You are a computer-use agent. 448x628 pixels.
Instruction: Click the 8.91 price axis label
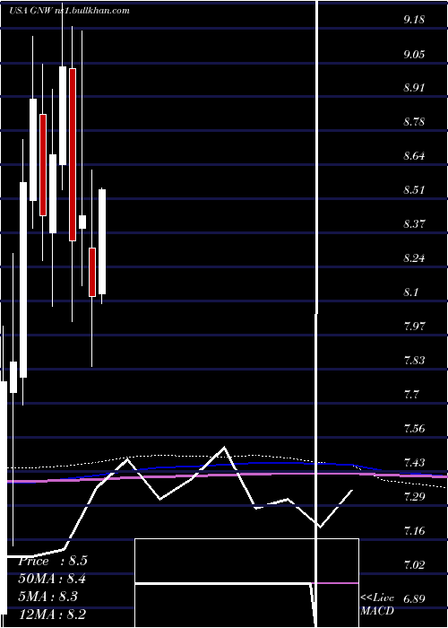pos(414,88)
